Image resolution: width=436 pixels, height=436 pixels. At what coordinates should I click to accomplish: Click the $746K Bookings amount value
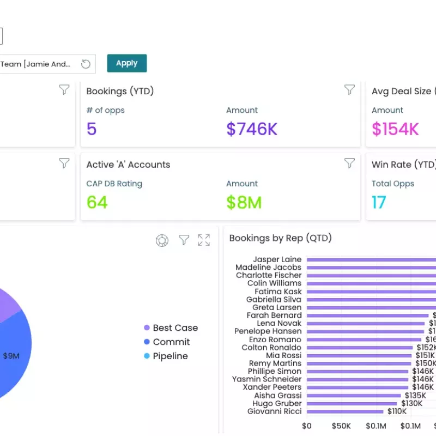252,129
